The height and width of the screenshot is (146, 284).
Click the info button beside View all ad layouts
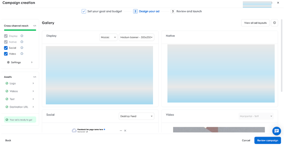pyautogui.click(x=275, y=23)
